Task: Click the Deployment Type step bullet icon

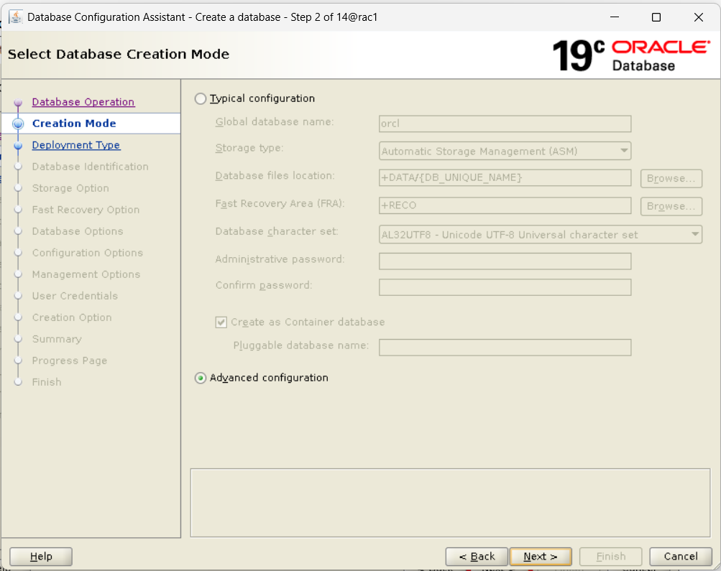Action: pyautogui.click(x=18, y=146)
